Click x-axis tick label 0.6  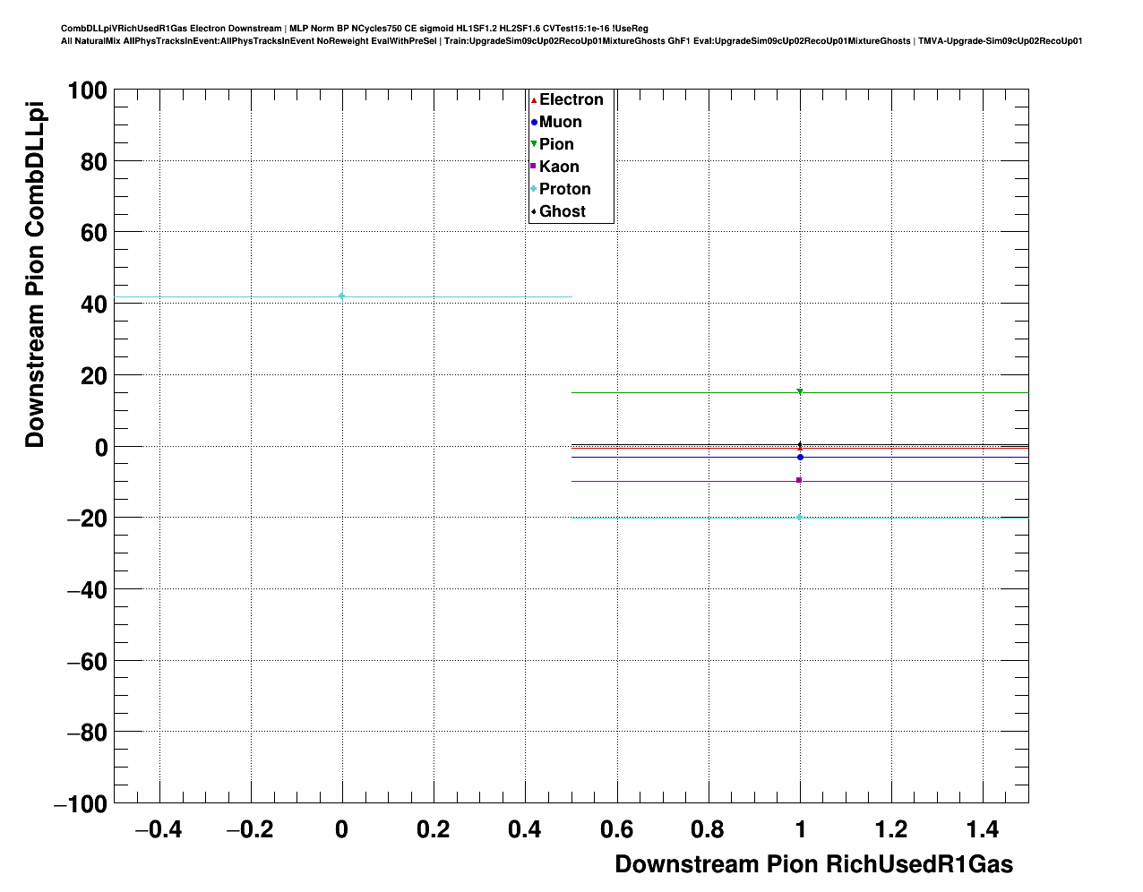point(616,830)
